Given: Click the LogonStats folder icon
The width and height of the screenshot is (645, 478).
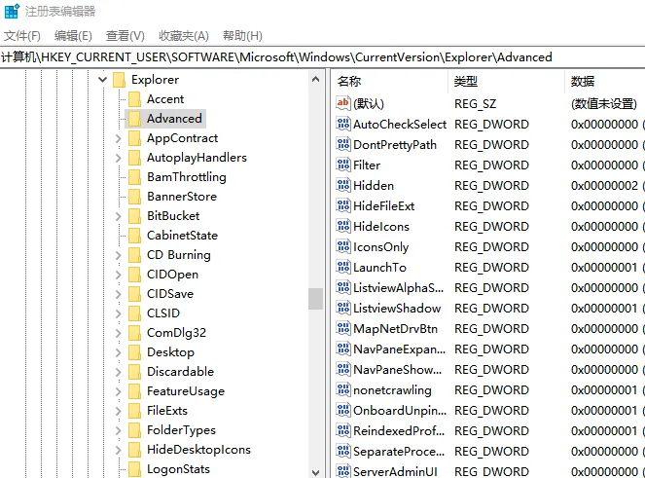Looking at the screenshot, I should coord(134,469).
